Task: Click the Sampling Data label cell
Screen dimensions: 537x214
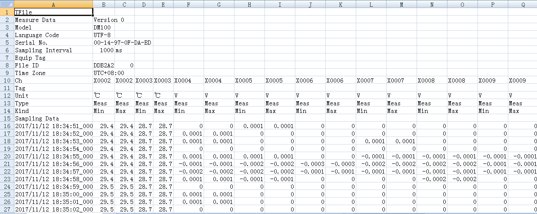Action: (53, 118)
